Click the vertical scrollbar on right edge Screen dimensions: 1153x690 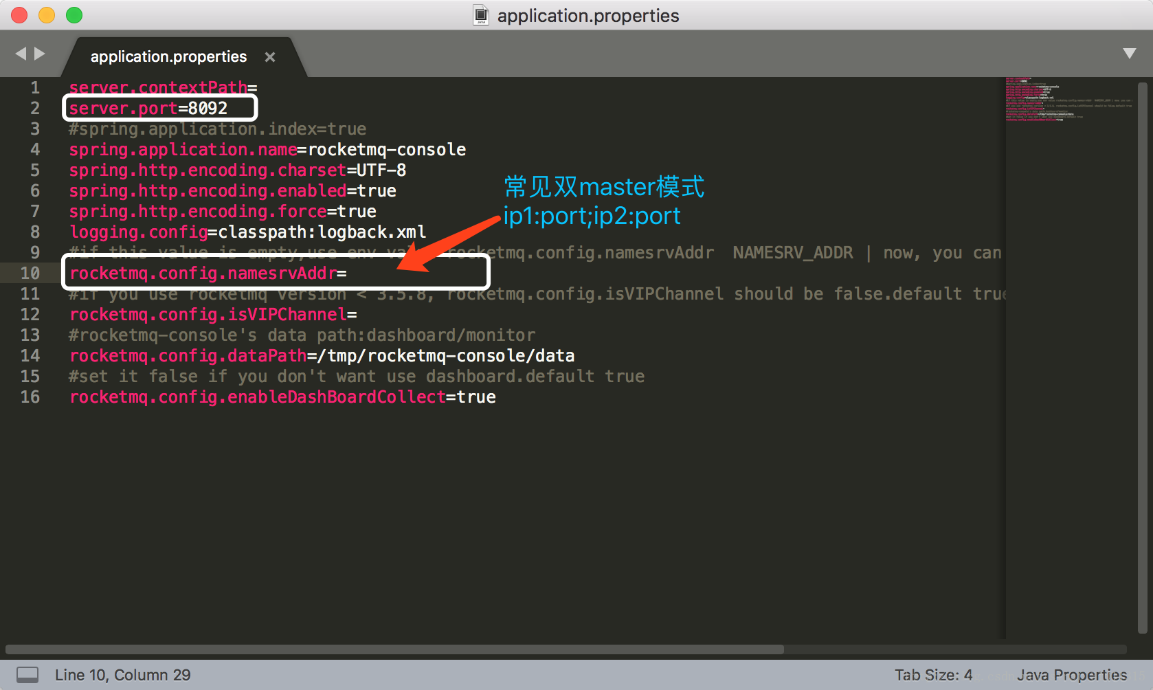(x=1142, y=357)
